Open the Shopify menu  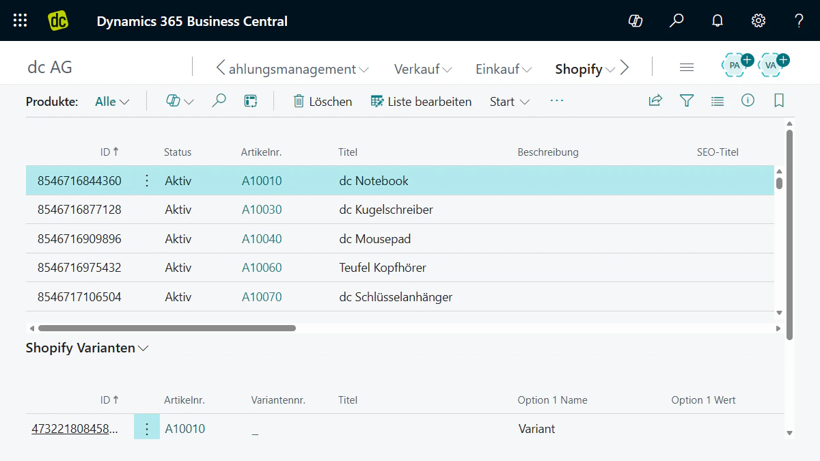585,69
